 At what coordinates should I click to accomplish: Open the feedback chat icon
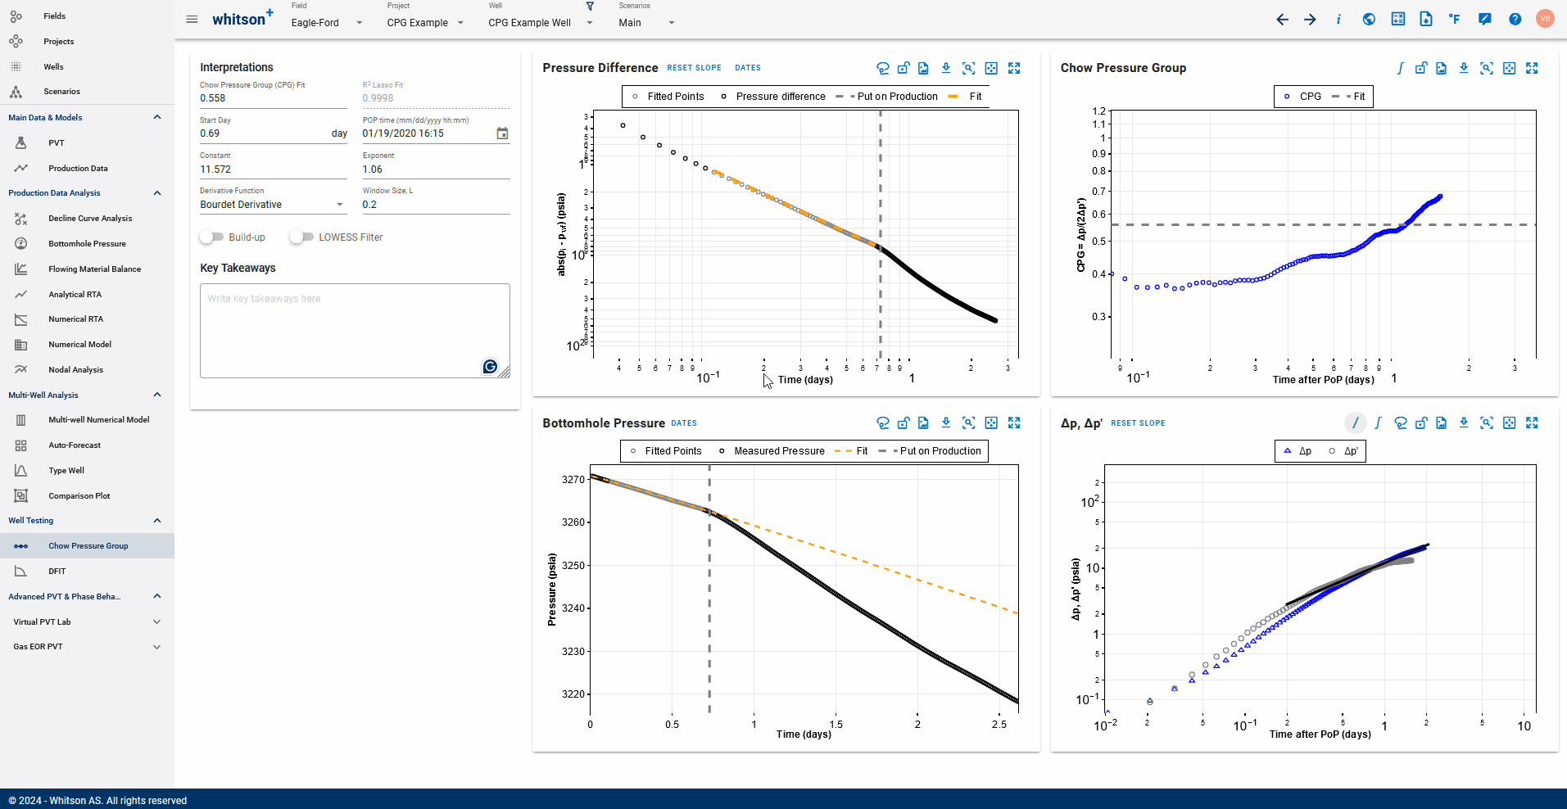click(1484, 20)
